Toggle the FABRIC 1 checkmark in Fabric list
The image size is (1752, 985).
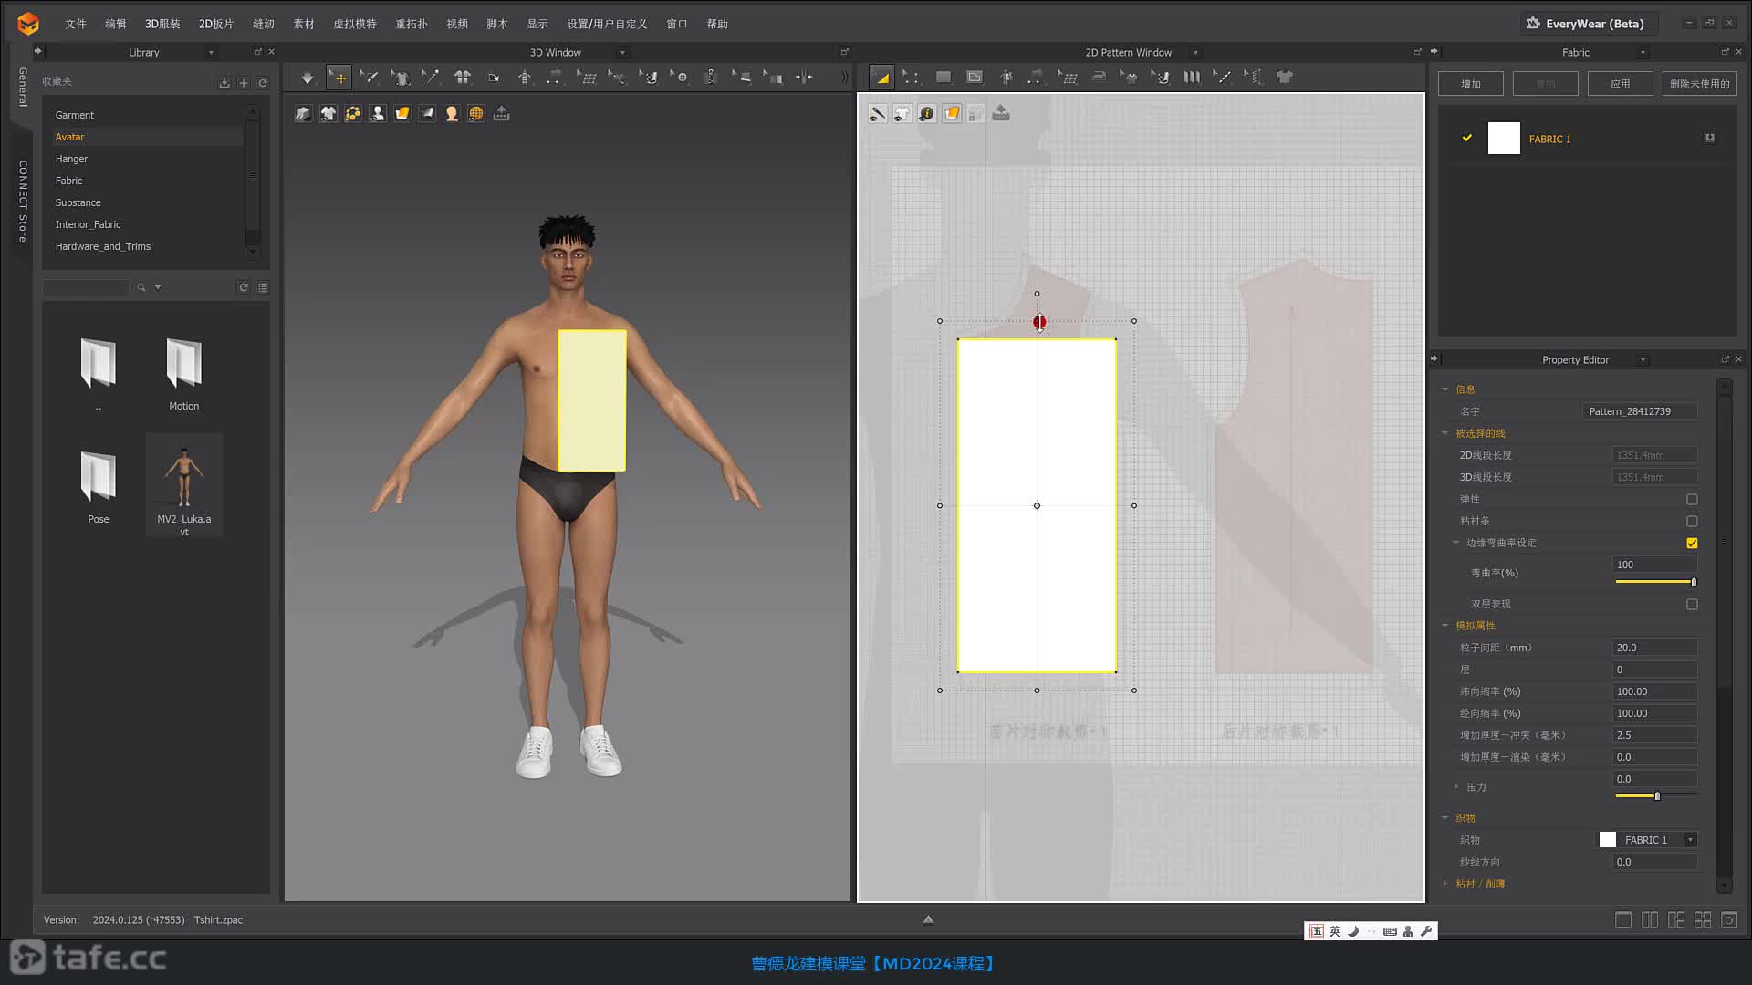tap(1466, 139)
